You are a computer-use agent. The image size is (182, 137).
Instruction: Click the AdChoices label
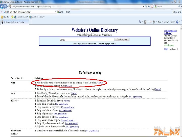click(174, 49)
